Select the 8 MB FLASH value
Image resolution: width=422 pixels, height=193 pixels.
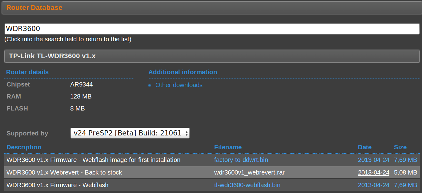pyautogui.click(x=77, y=108)
